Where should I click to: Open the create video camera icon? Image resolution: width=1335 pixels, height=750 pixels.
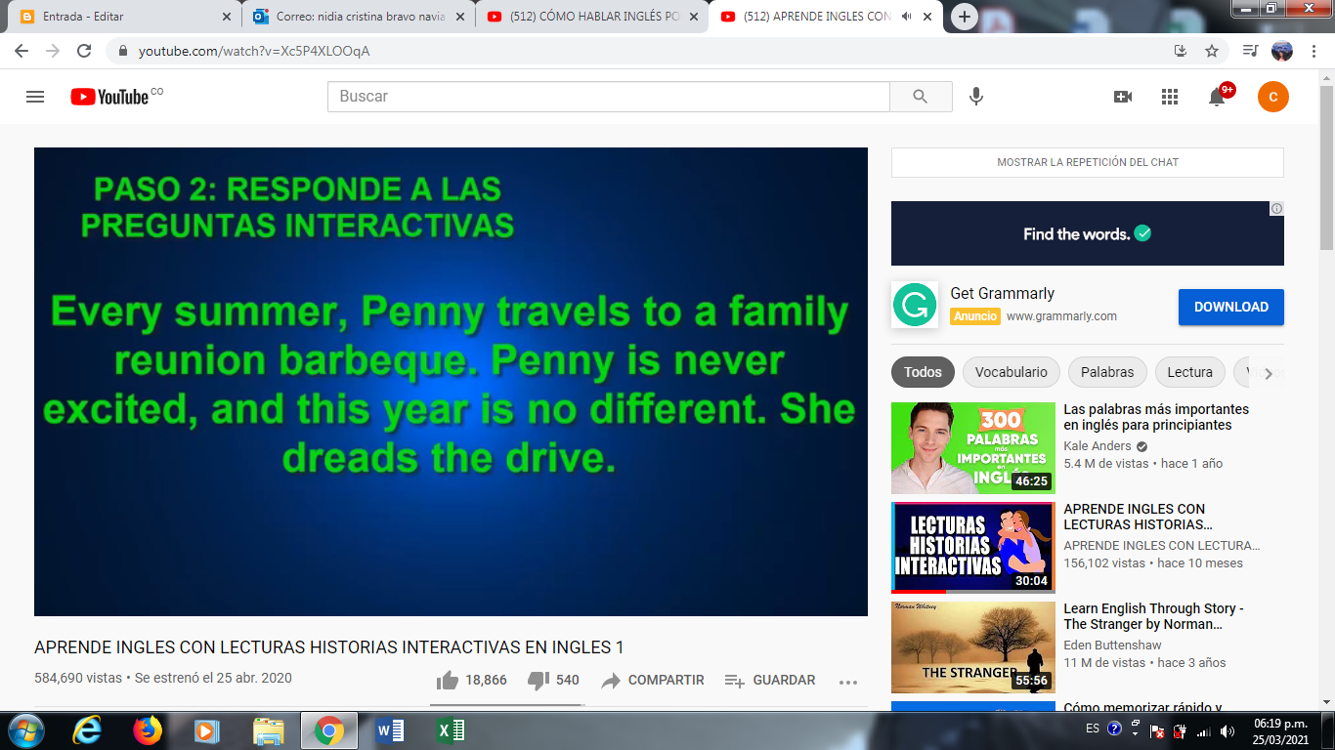[x=1123, y=97]
